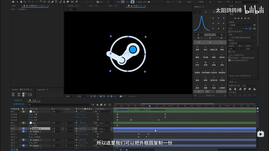The height and width of the screenshot is (151, 269).
Task: Select the Puppet Pin tool
Action: [77, 2]
